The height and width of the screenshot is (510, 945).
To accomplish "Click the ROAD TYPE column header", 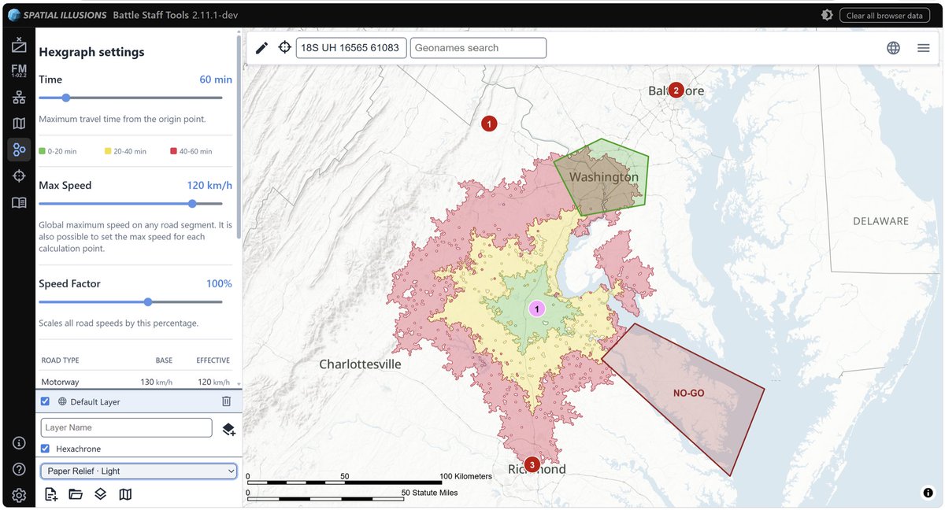I will [x=60, y=360].
